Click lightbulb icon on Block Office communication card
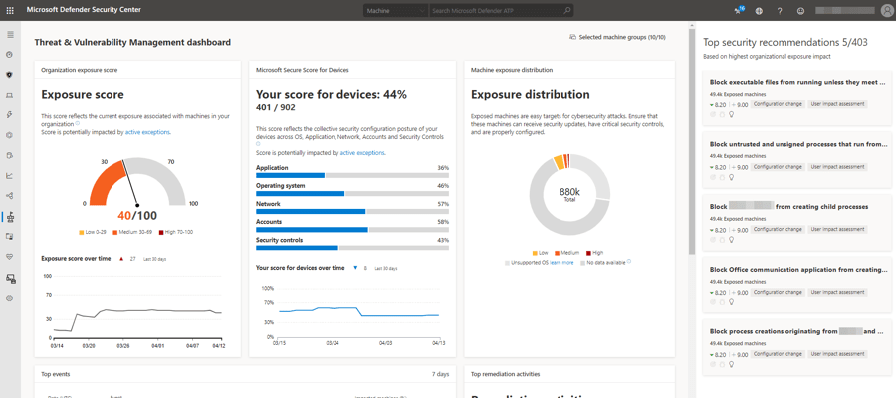Screen dimensions: 896x398 click(x=731, y=302)
